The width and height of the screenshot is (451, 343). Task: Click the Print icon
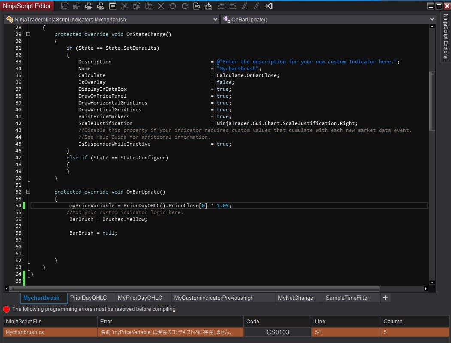click(89, 6)
